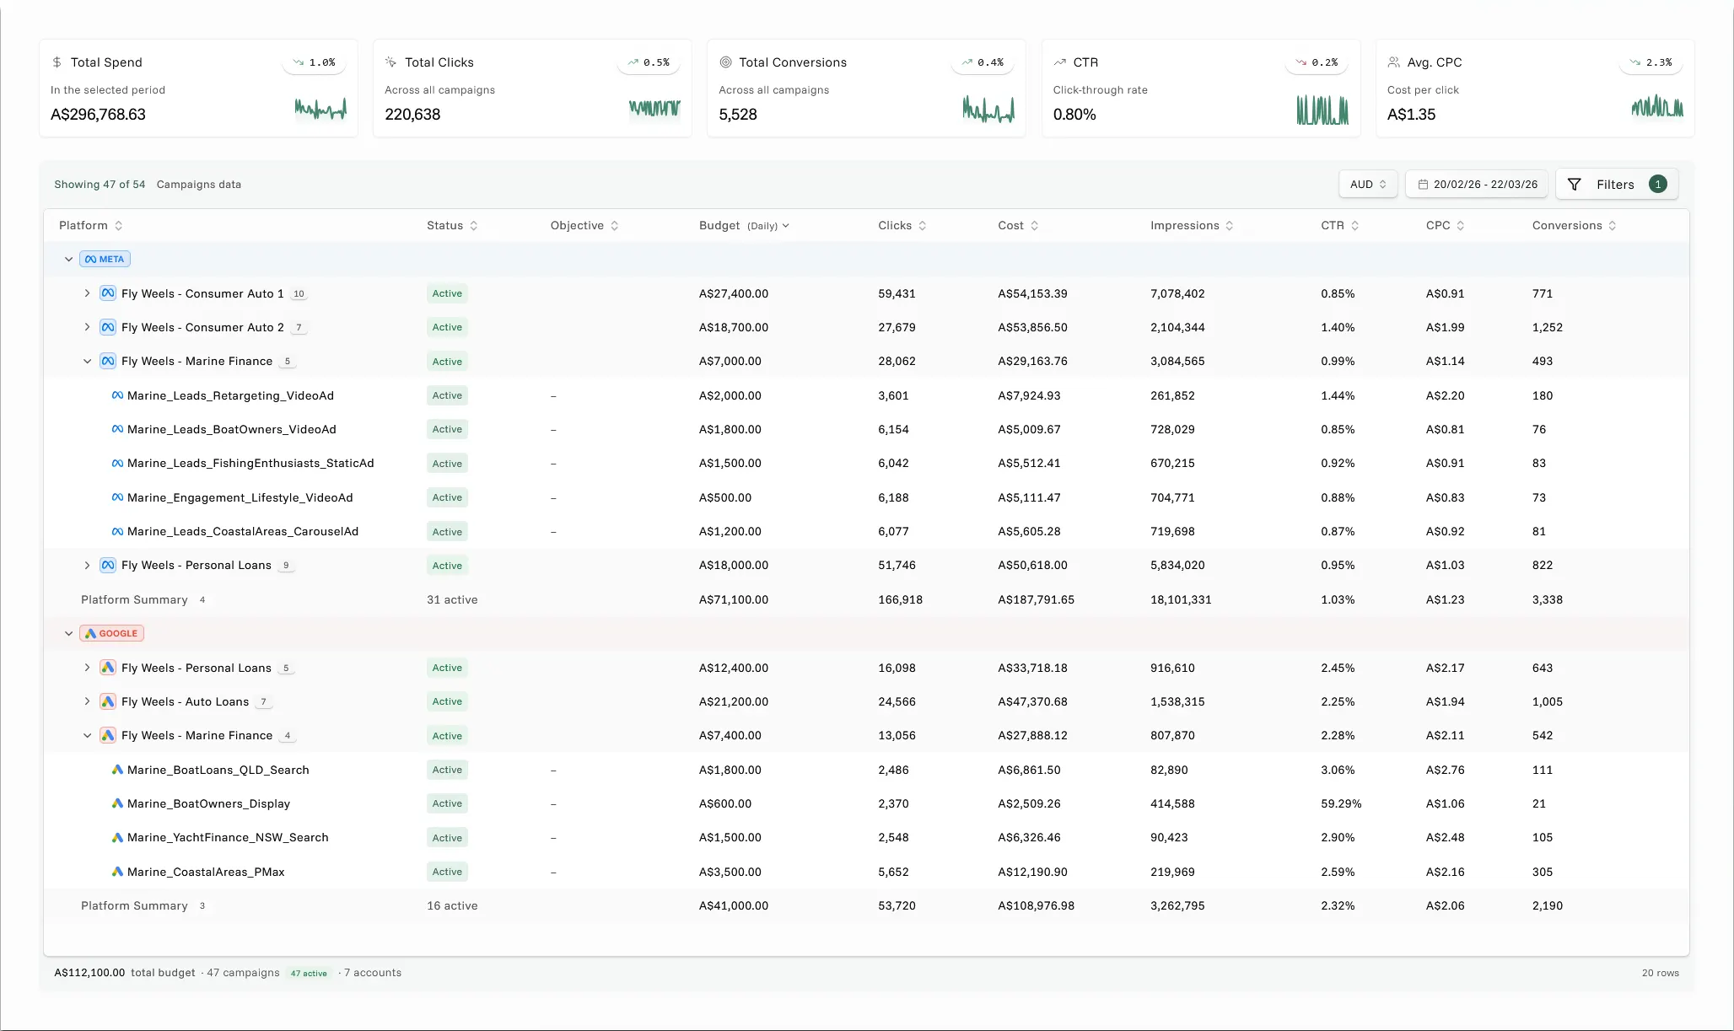
Task: Click Showing 47 of 54 text
Action: (x=100, y=184)
